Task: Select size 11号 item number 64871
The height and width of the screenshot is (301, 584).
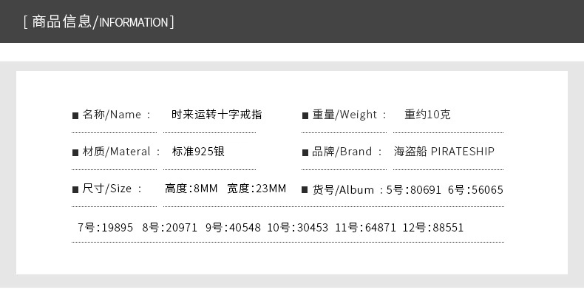Action: click(365, 228)
